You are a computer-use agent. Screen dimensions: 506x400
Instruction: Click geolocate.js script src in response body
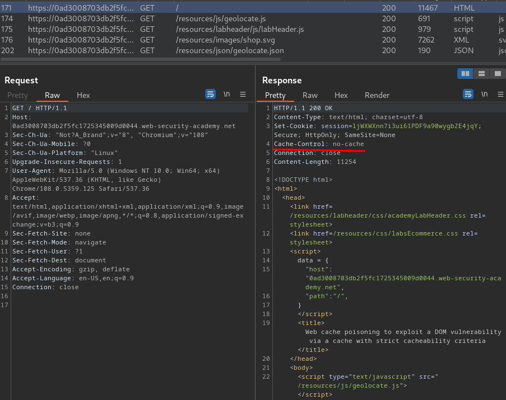pyautogui.click(x=348, y=386)
